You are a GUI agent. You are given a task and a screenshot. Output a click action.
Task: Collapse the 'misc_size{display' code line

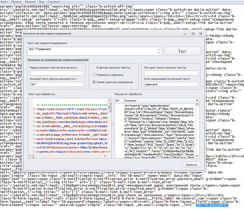[x=34, y=122]
